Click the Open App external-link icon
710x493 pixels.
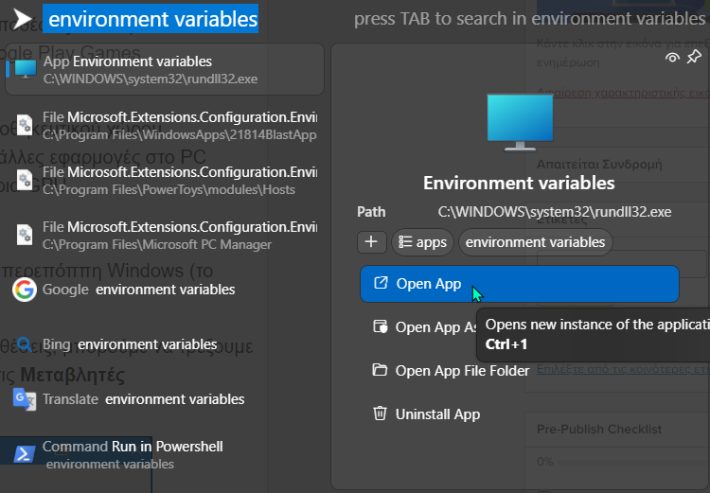(381, 283)
